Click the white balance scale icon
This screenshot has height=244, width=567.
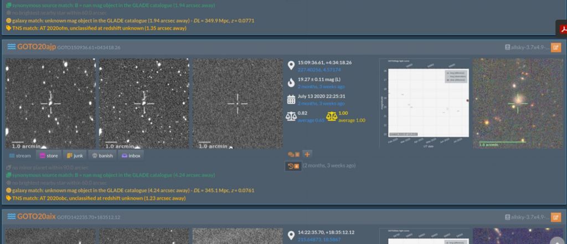[291, 116]
